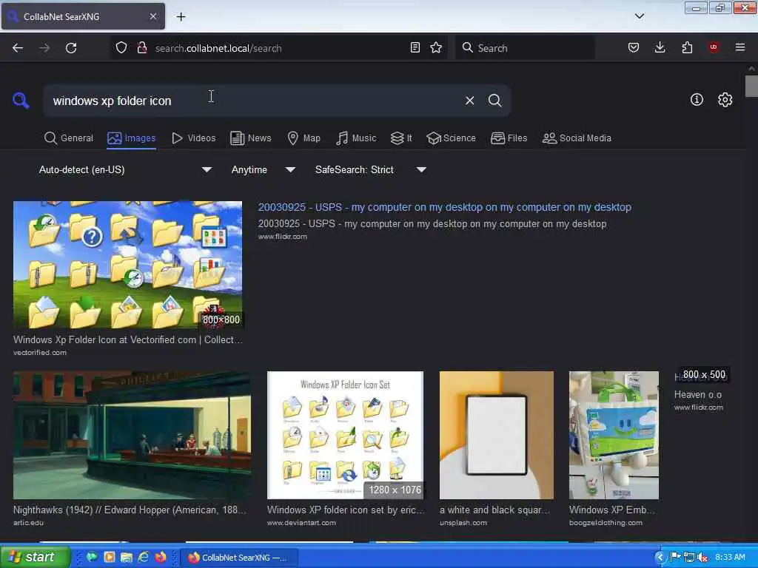Click the uBlock Origin extension icon
Screen dimensions: 758x568
(x=714, y=47)
